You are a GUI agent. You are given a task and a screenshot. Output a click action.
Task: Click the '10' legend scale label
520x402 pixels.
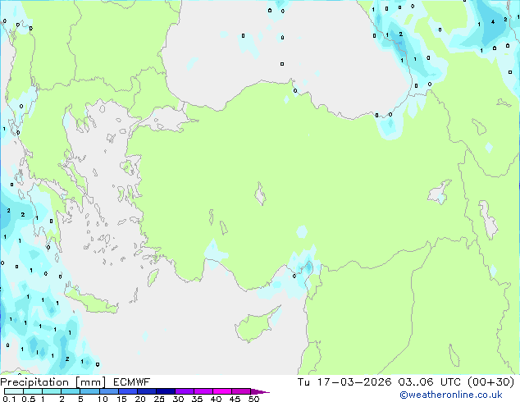(x=103, y=399)
